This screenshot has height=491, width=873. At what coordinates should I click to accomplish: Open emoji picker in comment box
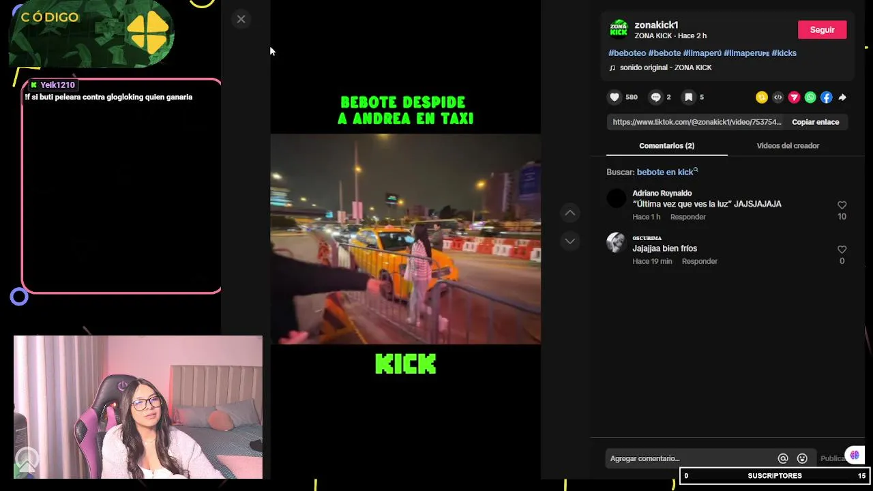point(802,459)
